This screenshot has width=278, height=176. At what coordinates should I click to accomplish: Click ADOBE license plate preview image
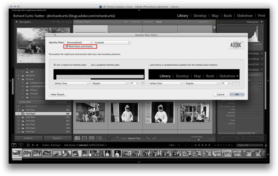click(x=236, y=45)
